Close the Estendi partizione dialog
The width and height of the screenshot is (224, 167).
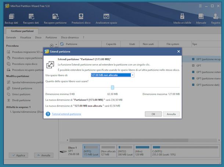click(178, 51)
